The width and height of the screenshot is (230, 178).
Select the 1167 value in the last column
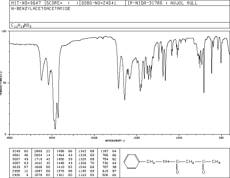(105, 151)
